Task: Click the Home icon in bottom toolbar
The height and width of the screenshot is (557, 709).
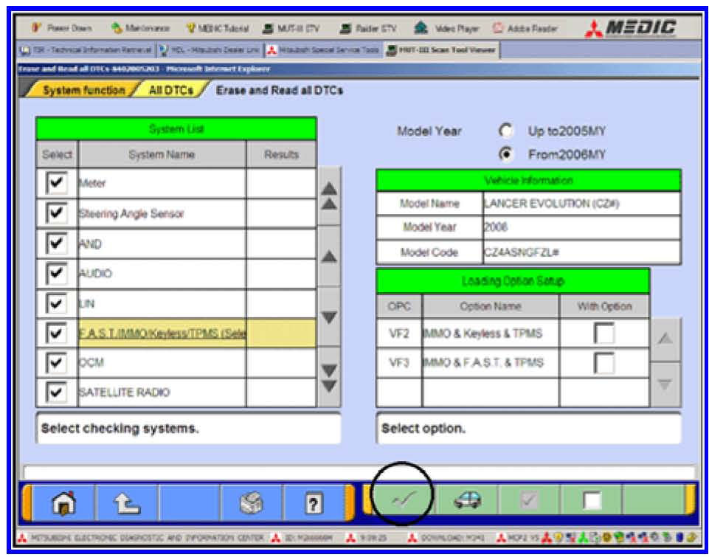Action: coord(62,502)
